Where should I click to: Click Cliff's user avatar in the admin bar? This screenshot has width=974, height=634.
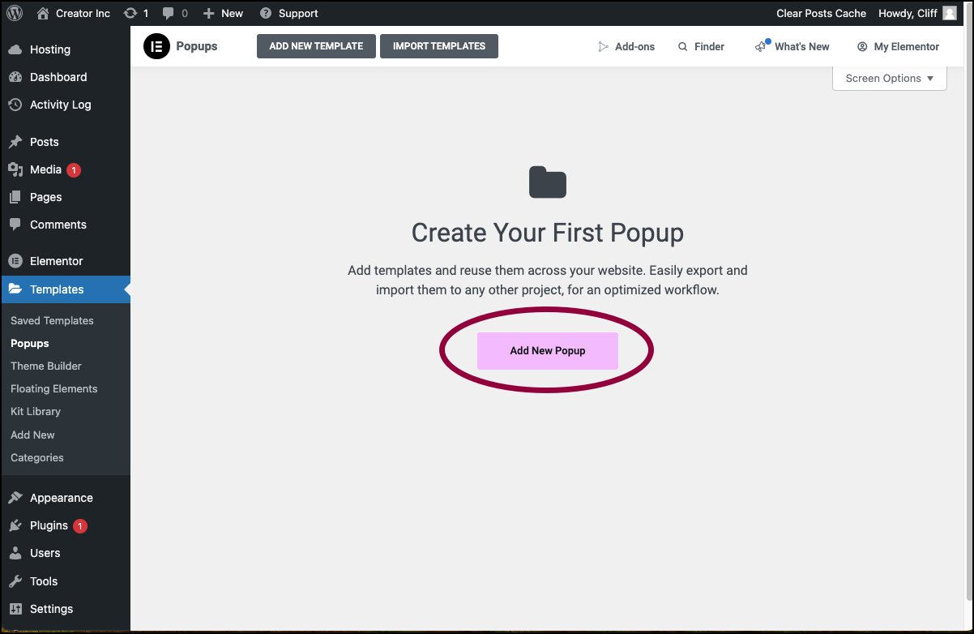click(x=950, y=13)
